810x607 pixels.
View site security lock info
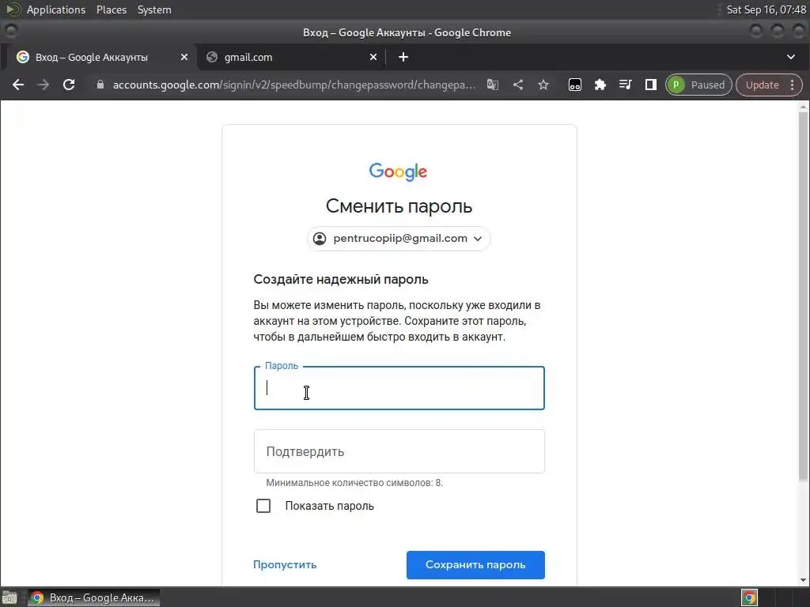(100, 85)
